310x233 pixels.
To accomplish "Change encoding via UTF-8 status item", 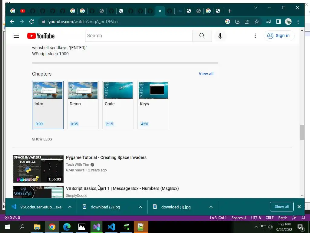I will pyautogui.click(x=256, y=218).
